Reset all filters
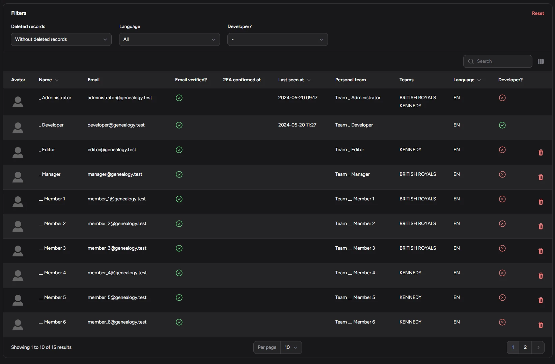This screenshot has width=555, height=364. point(538,13)
